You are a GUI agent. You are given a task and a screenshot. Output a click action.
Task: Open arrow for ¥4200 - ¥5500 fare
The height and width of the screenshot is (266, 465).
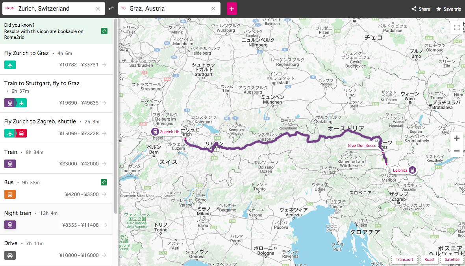click(104, 194)
